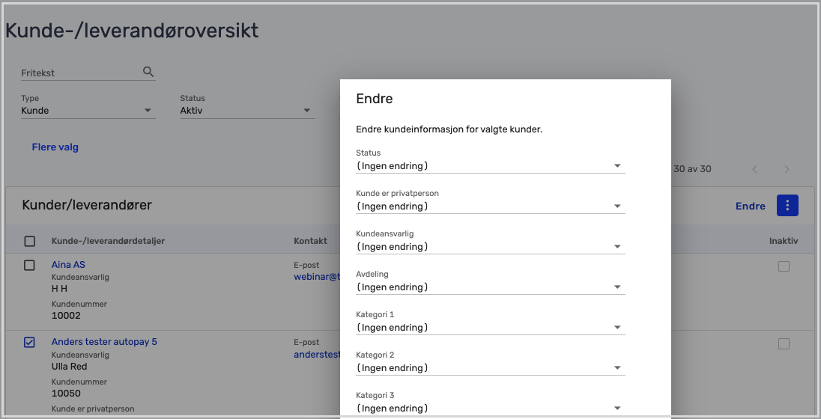Click the Ulla Red customer manager text

pyautogui.click(x=69, y=366)
